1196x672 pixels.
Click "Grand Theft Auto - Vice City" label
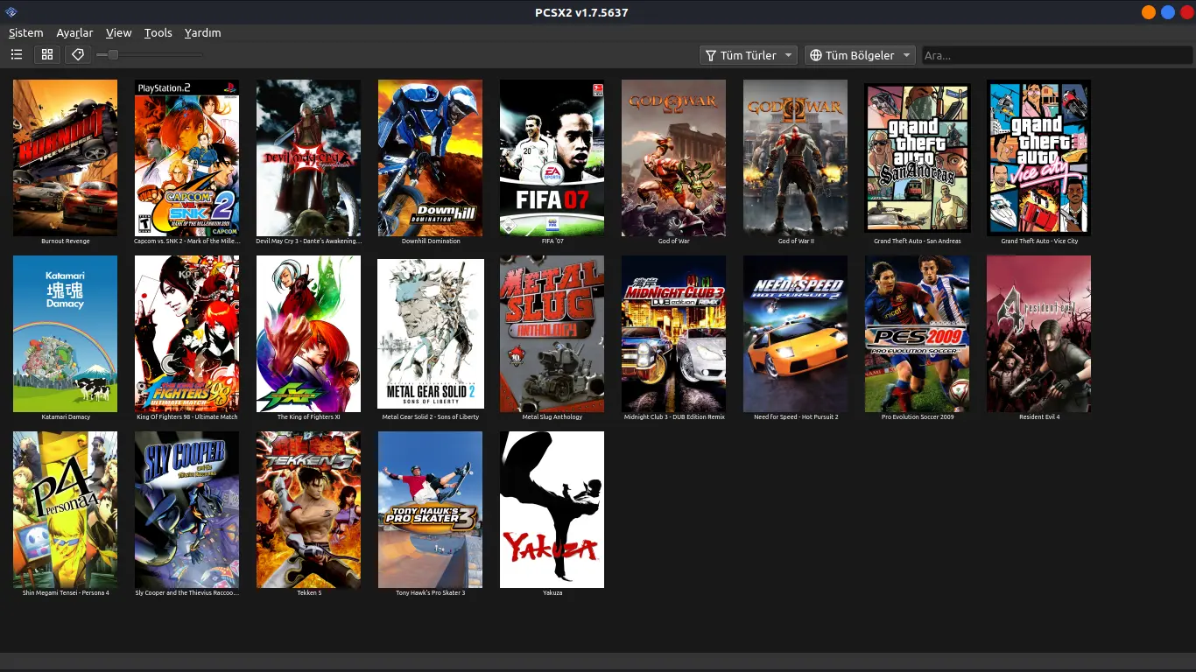[x=1039, y=241]
